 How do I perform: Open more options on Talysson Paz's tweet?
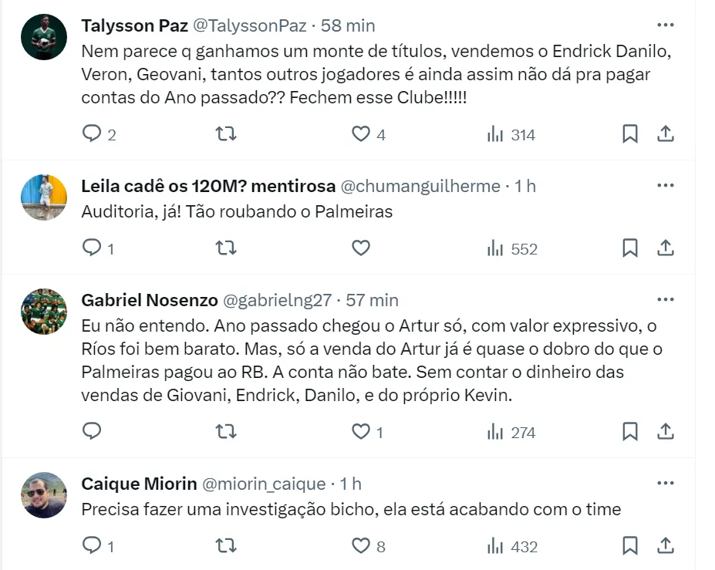[x=665, y=25]
